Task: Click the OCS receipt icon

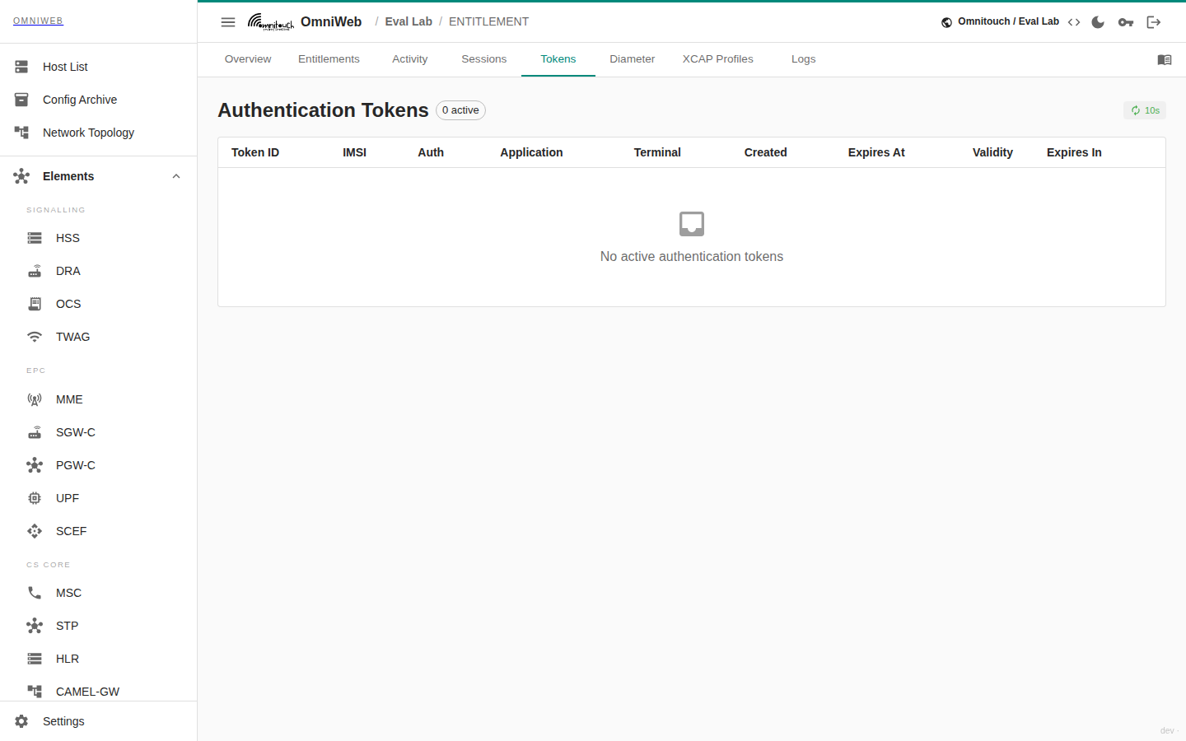Action: pyautogui.click(x=35, y=304)
